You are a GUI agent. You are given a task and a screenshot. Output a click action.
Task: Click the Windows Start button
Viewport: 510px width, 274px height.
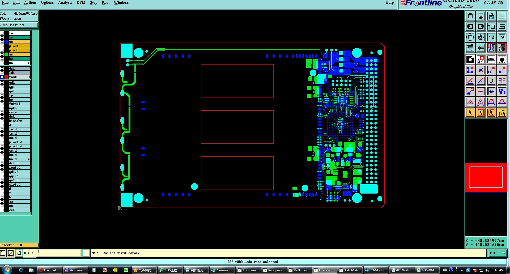click(7, 270)
